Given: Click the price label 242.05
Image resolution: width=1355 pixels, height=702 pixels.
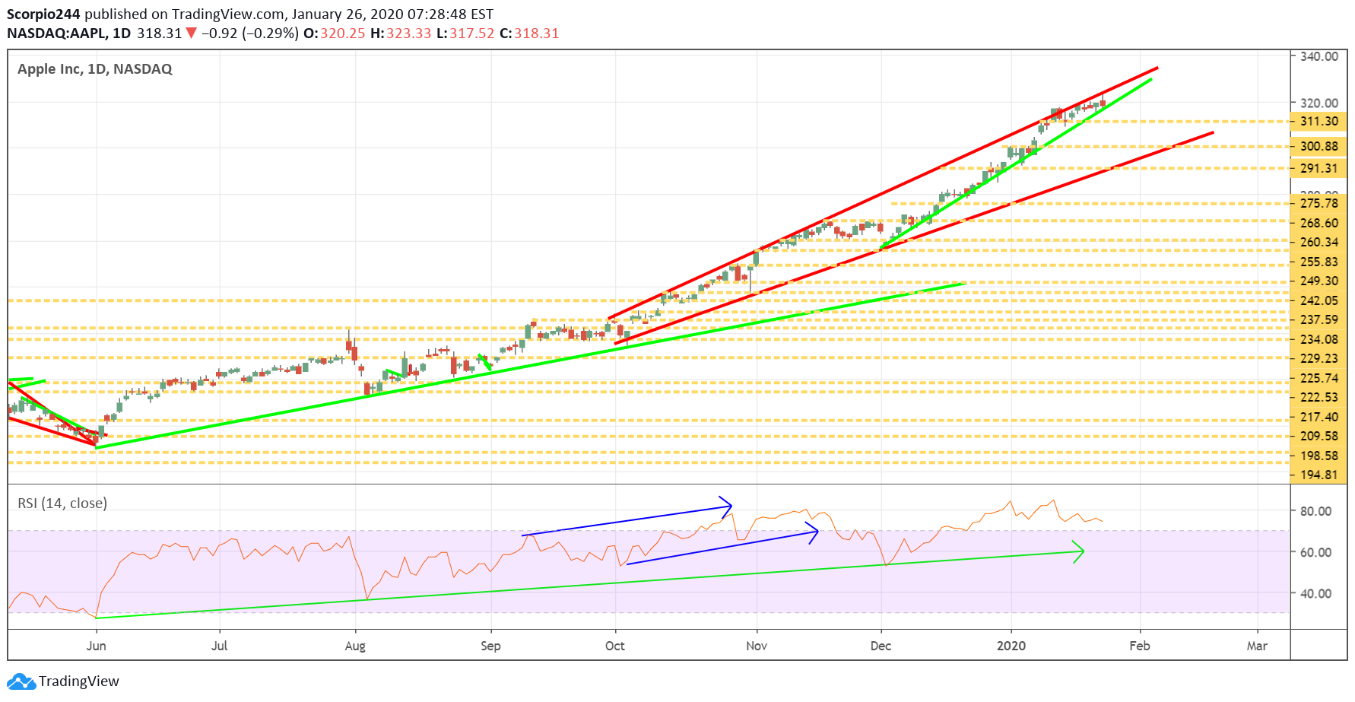Looking at the screenshot, I should (1319, 301).
